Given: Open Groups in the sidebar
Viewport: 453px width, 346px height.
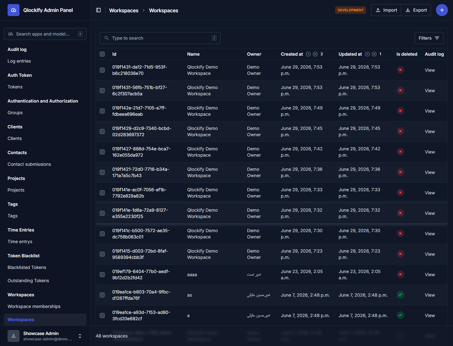Looking at the screenshot, I should (15, 113).
